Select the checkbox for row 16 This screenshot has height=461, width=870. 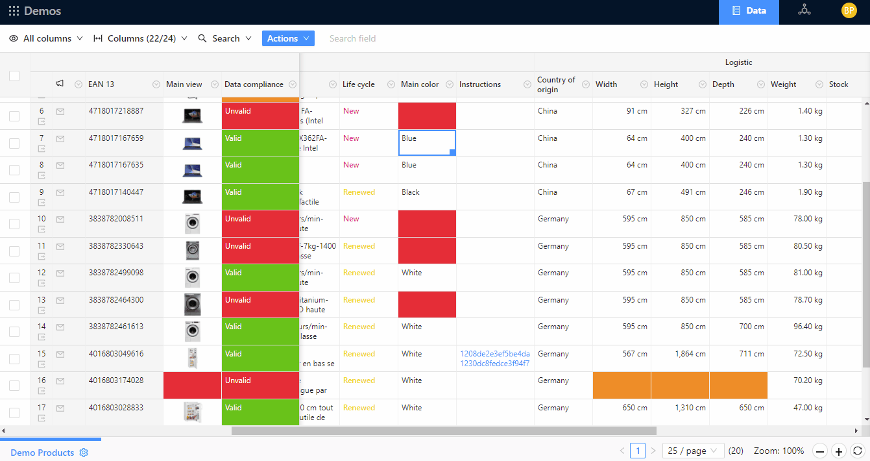click(x=14, y=386)
